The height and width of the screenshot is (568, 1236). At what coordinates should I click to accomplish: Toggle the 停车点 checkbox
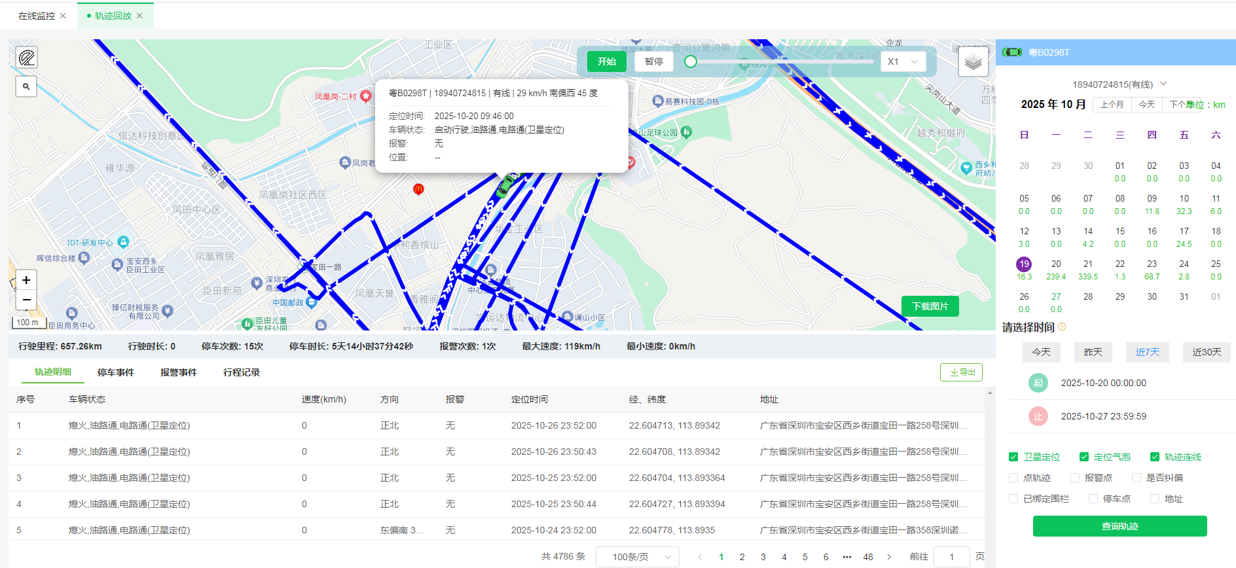point(1093,499)
